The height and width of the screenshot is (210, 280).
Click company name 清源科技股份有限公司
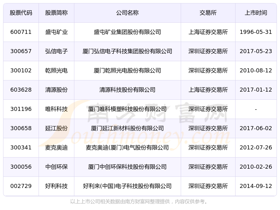(127, 90)
